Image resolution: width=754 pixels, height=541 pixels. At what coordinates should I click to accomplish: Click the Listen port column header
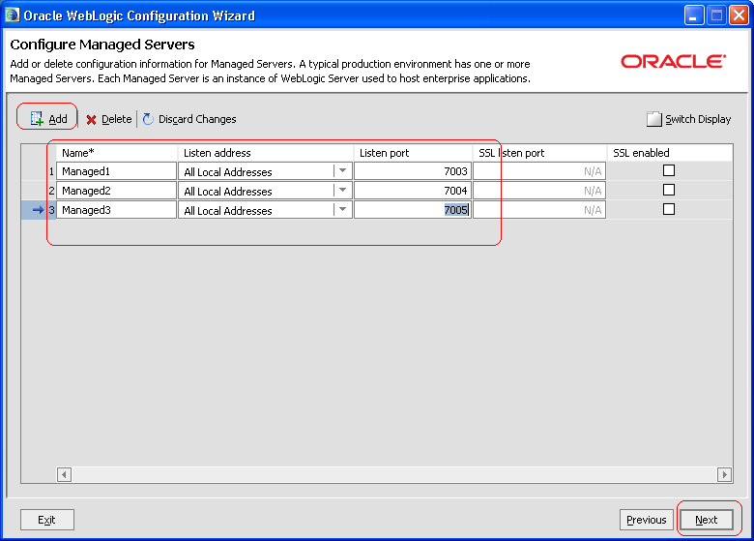[x=414, y=153]
